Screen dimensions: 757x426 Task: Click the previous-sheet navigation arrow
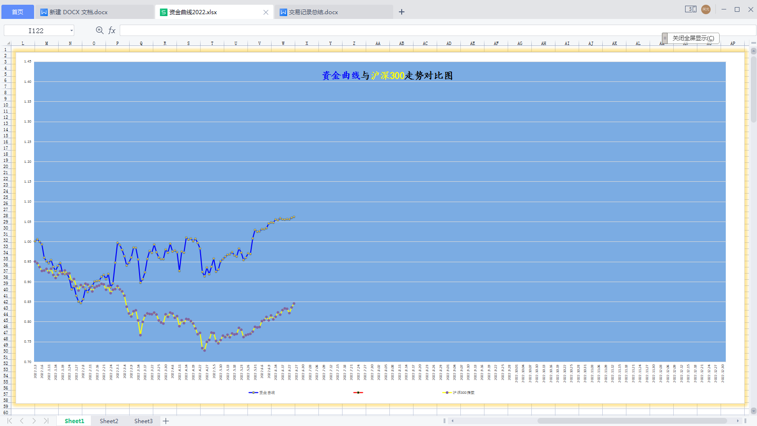click(x=22, y=420)
